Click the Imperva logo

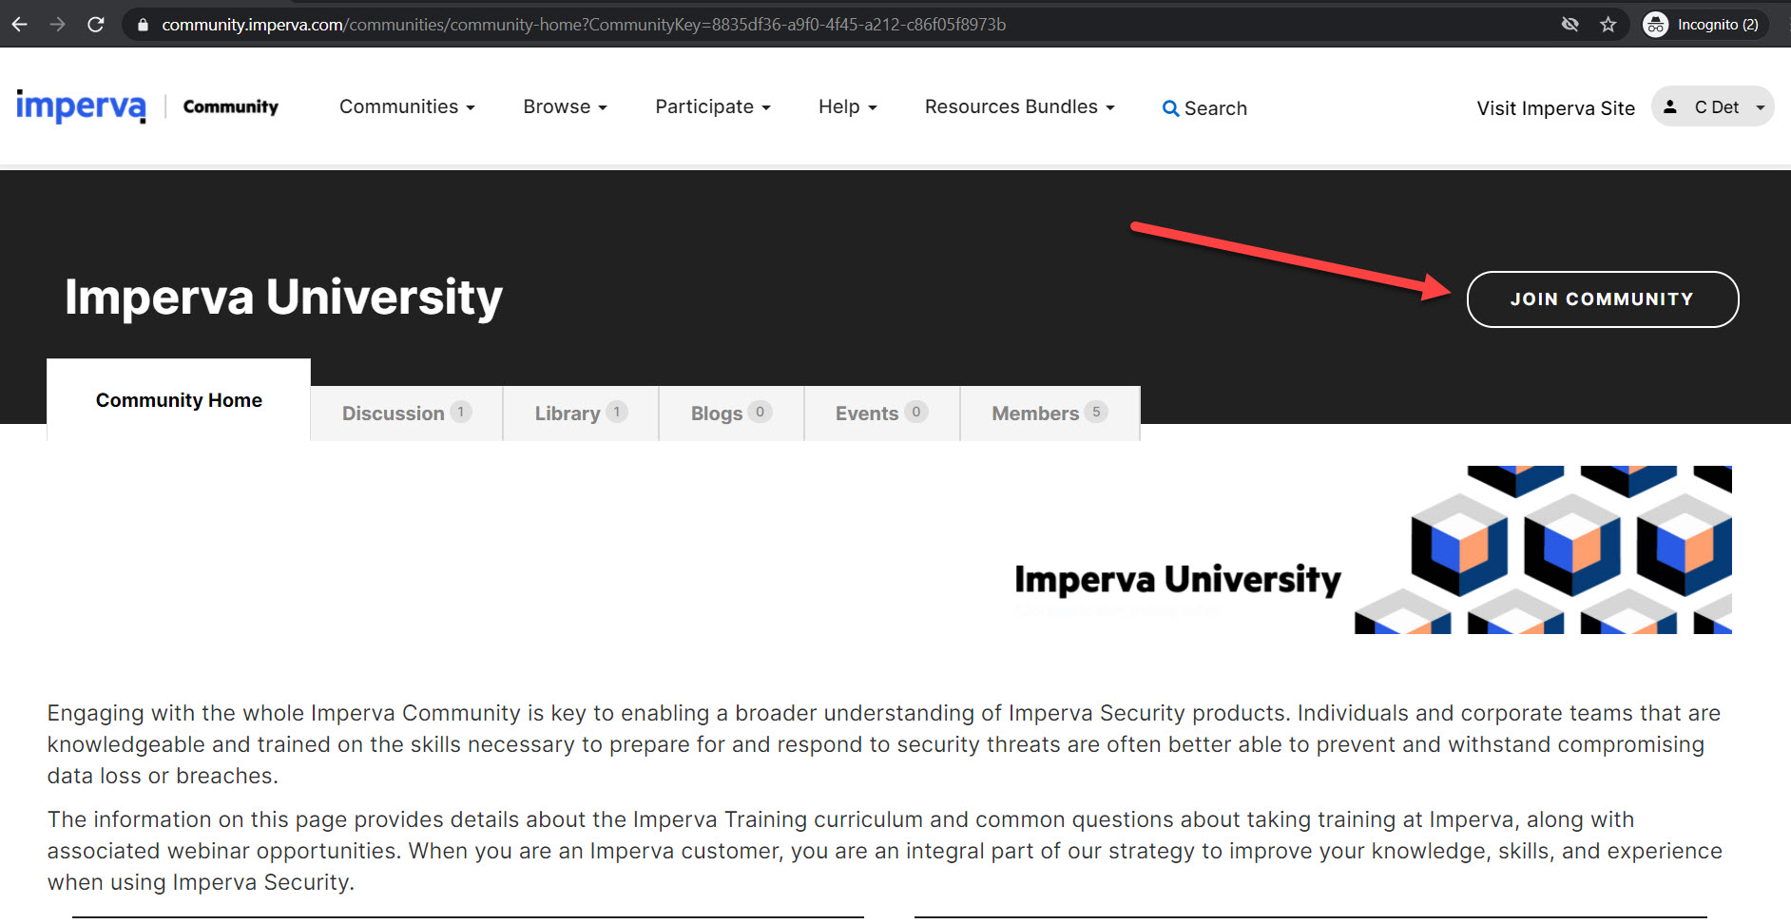80,106
